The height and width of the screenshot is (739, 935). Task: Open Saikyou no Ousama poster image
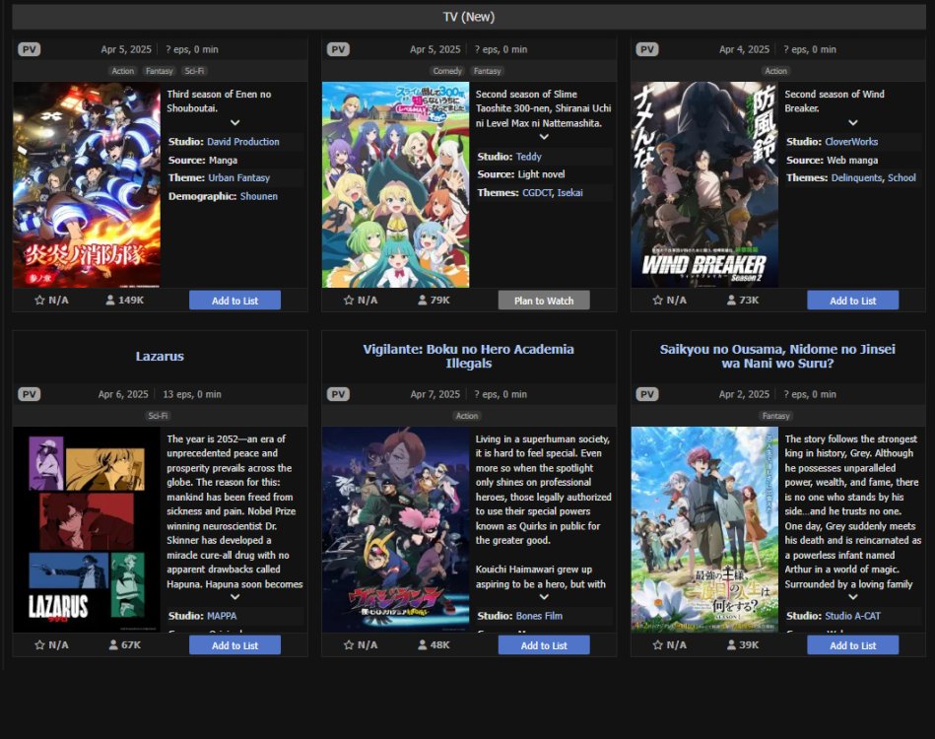704,529
